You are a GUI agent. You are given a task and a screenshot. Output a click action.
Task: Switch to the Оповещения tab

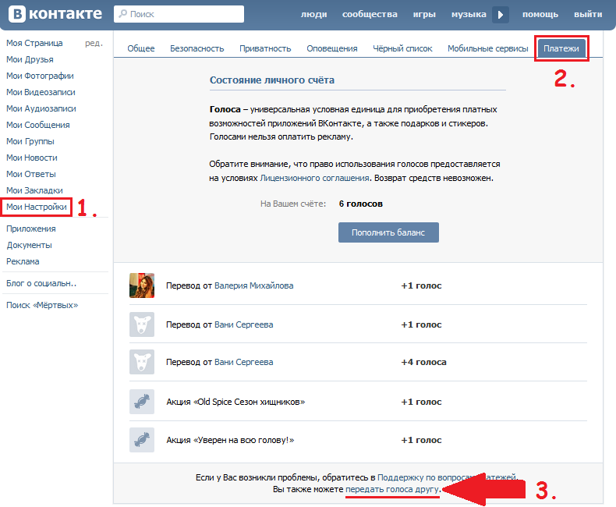pyautogui.click(x=332, y=48)
